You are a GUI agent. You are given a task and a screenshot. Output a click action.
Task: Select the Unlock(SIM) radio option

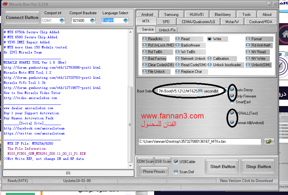tap(248, 65)
